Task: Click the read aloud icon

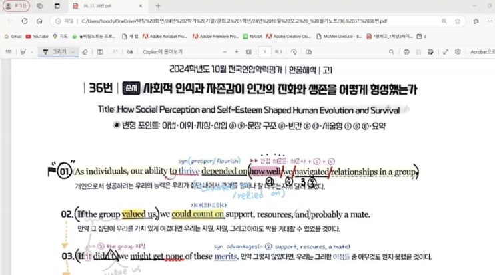Action: (x=115, y=52)
